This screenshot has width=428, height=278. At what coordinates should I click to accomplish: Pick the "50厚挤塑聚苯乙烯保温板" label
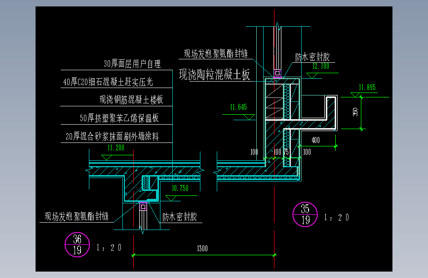(x=119, y=118)
